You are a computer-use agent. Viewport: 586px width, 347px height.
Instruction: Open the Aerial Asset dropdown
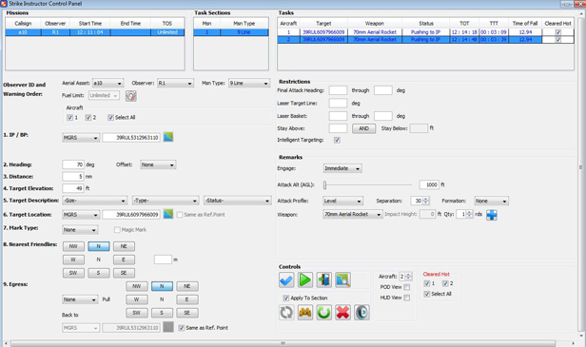coord(107,83)
